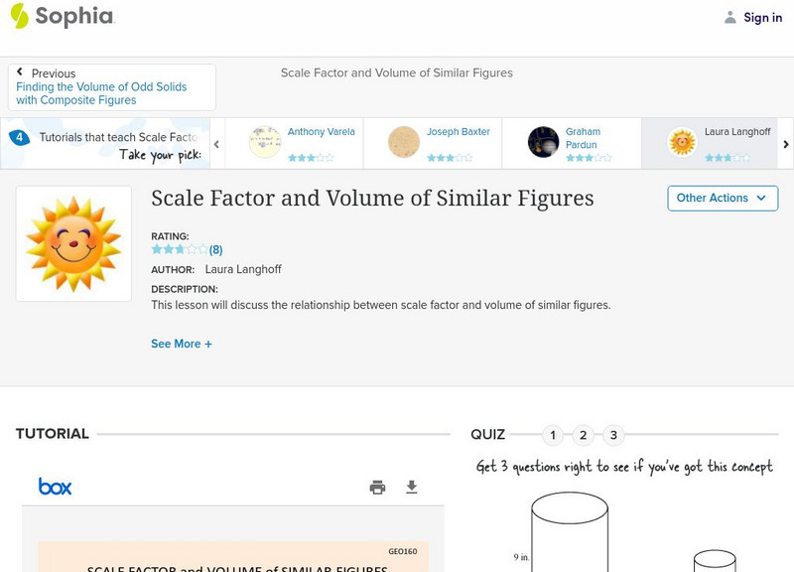Click the Box logo
Viewport: 794px width, 572px height.
pyautogui.click(x=56, y=487)
